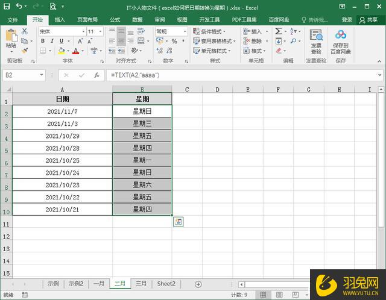
Task: Toggle wrap text icon
Action: click(141, 31)
